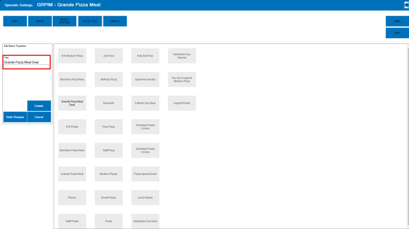Choose the Valentines Day Special tile
Viewport: 409px width, 229px height.
pos(182,56)
